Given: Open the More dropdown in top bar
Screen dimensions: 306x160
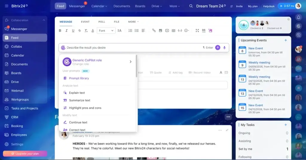Looking at the screenshot, I should [175, 6].
